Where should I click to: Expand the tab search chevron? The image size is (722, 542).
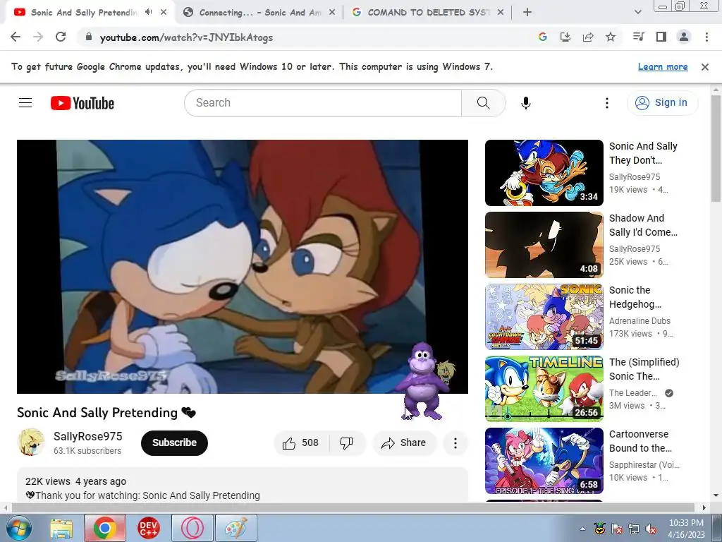[x=637, y=13]
